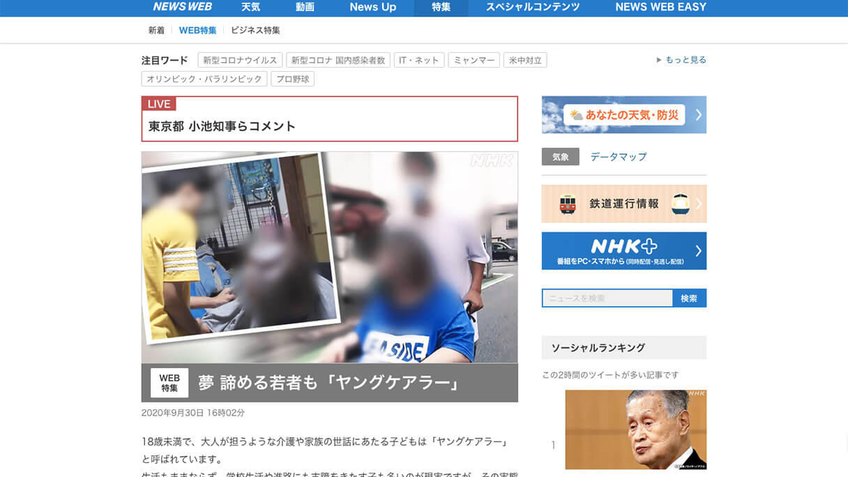Click the chevron on the NHK+ banner
The height and width of the screenshot is (477, 848).
point(698,250)
